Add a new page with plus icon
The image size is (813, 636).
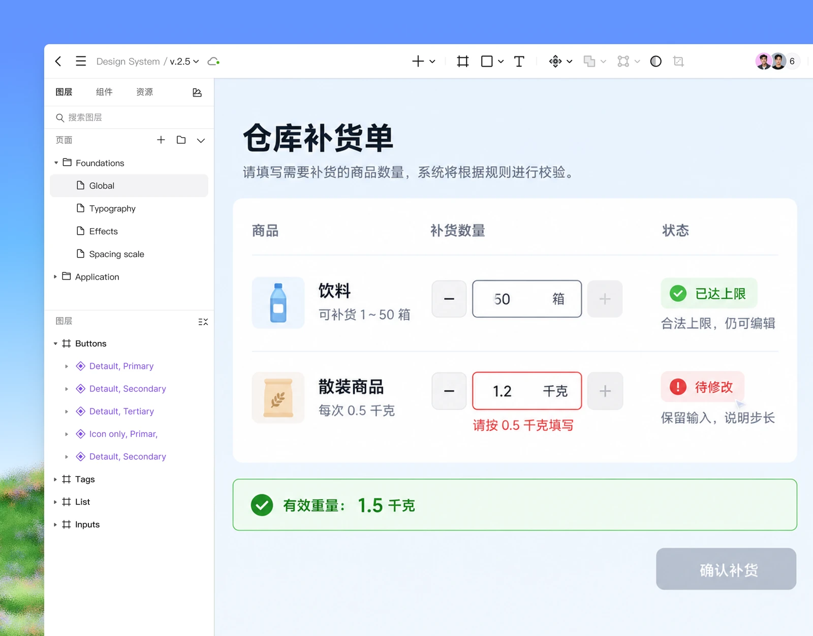[161, 140]
